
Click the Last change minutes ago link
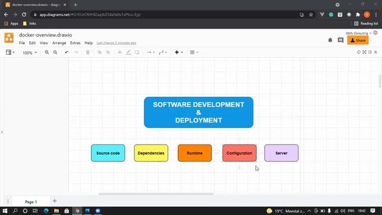[116, 43]
